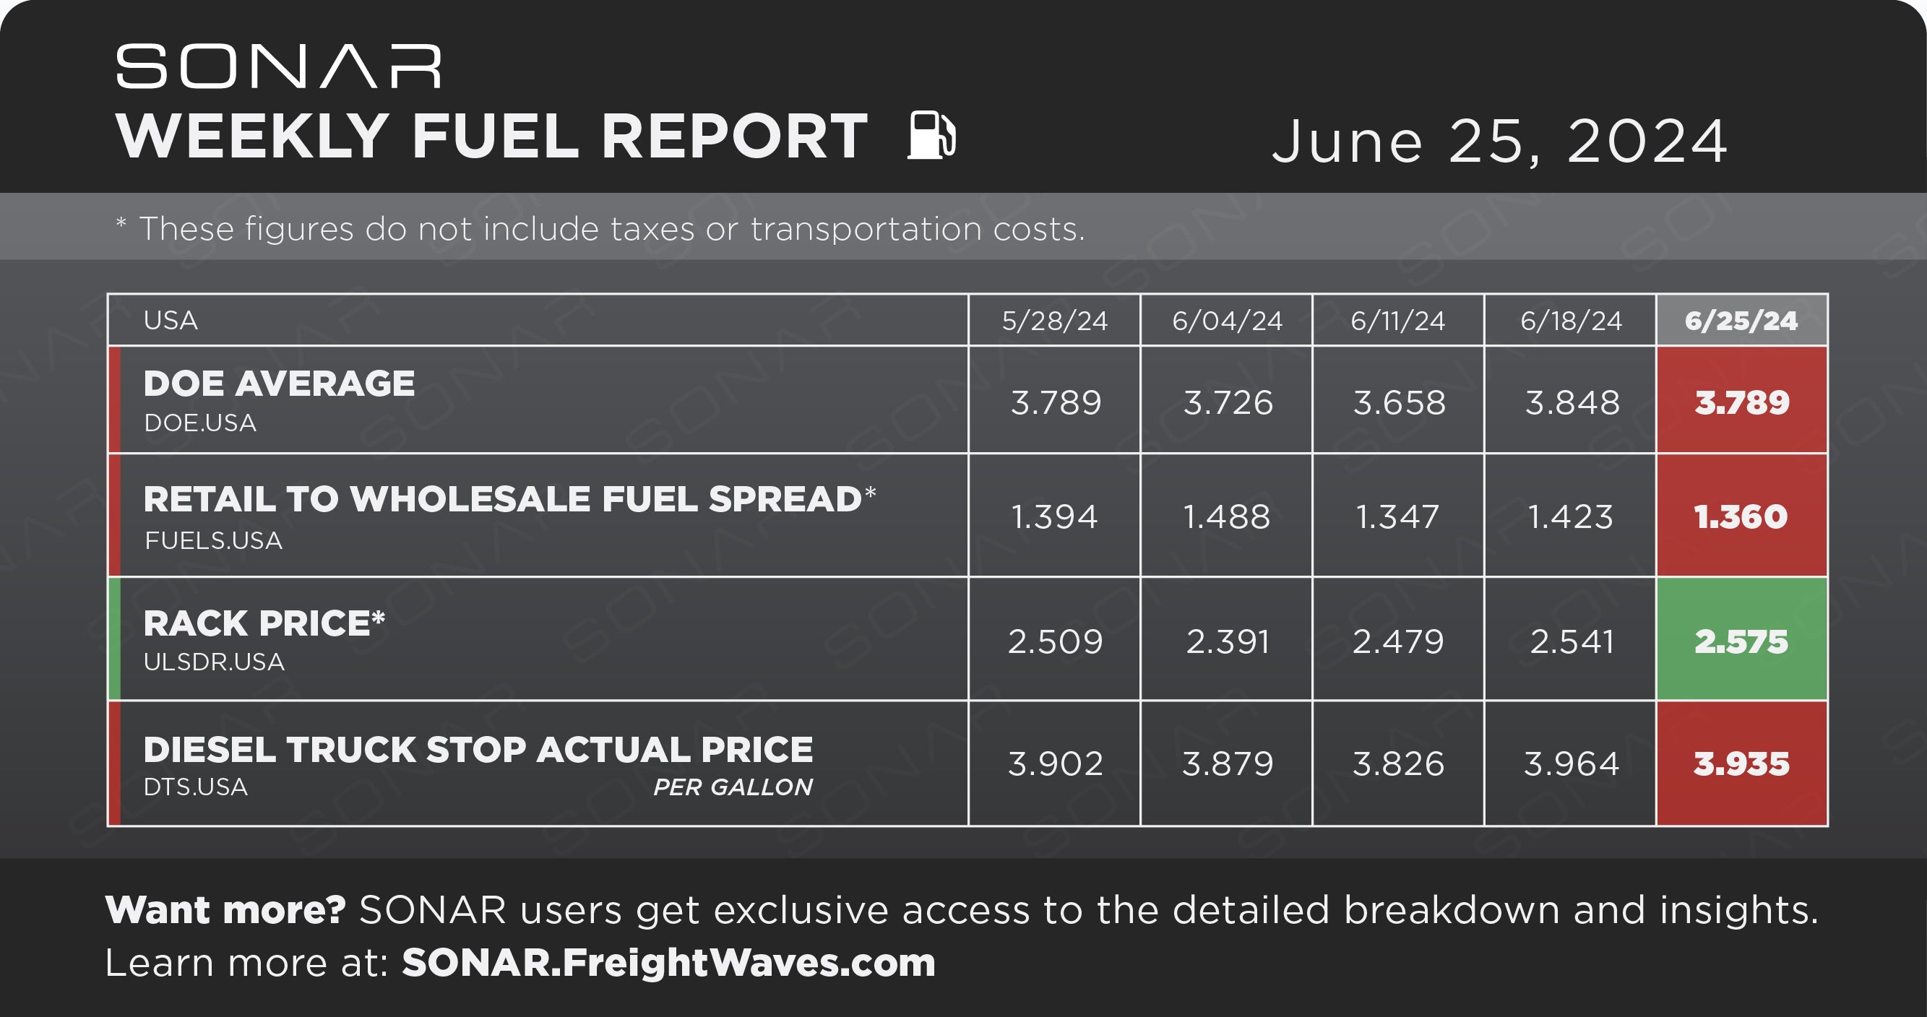Click the red fuel spread 1.360 cell
This screenshot has width=1927, height=1017.
1741,515
